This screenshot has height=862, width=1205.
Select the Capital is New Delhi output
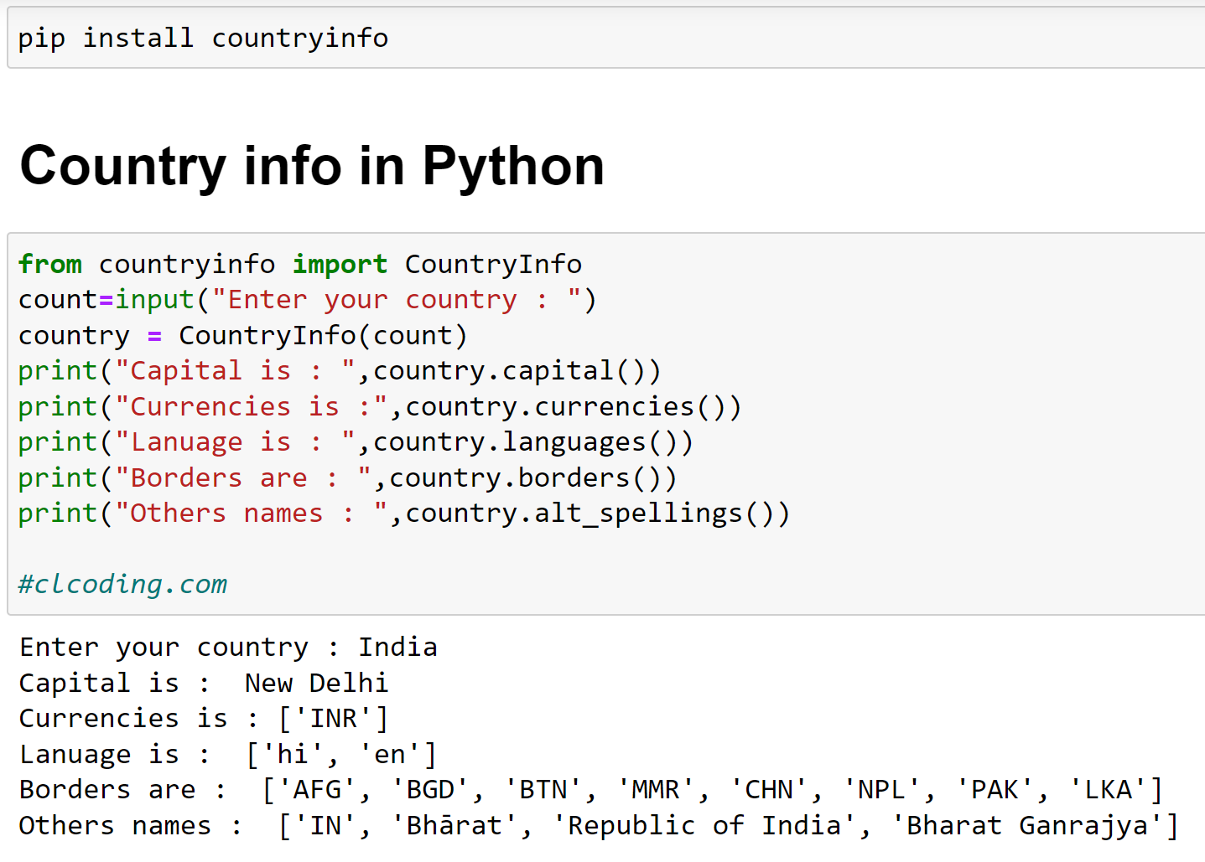[x=203, y=682]
